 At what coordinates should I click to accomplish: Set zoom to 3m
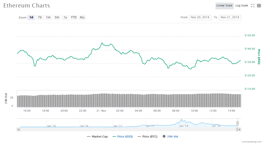point(57,17)
